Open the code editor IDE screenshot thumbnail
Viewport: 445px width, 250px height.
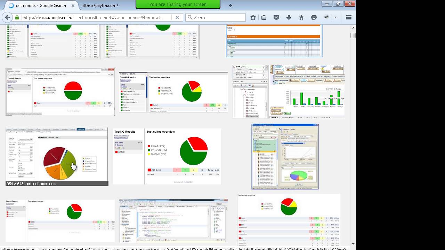tap(173, 220)
